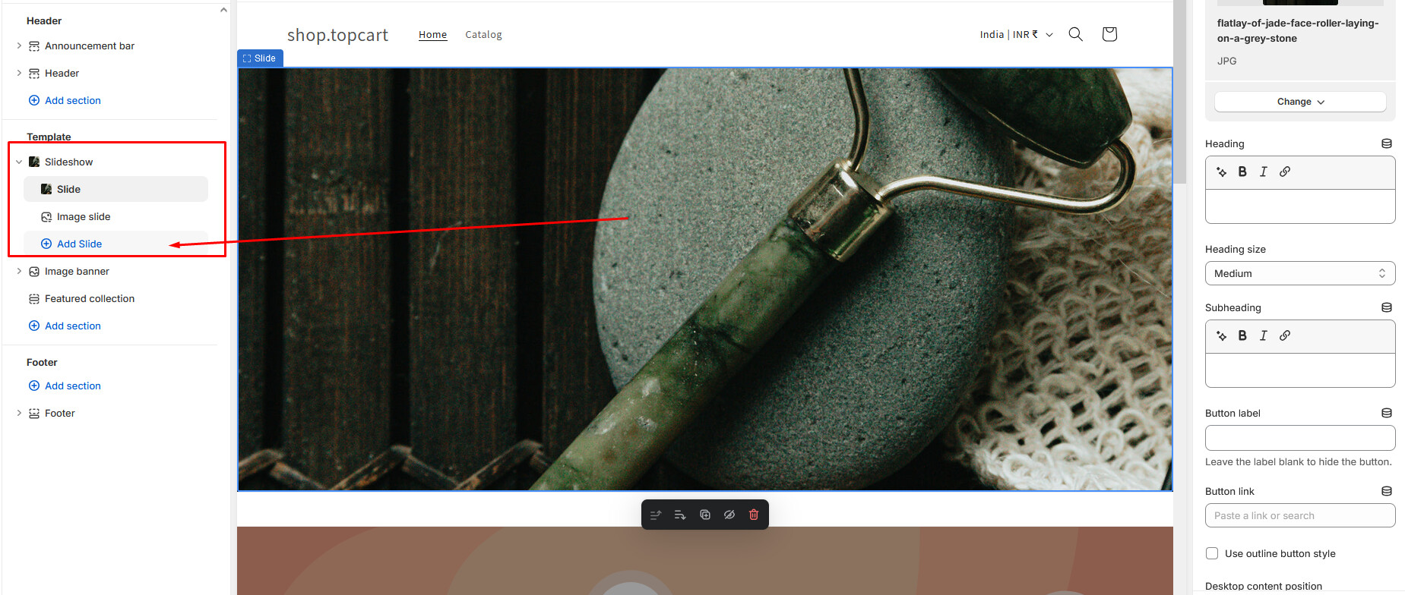The height and width of the screenshot is (595, 1405).
Task: Click the shop.topcart store logo
Action: 337,35
